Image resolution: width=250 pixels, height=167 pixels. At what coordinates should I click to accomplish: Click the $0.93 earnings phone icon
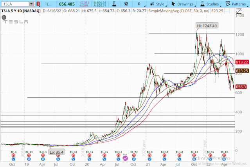pyautogui.click(x=164, y=155)
